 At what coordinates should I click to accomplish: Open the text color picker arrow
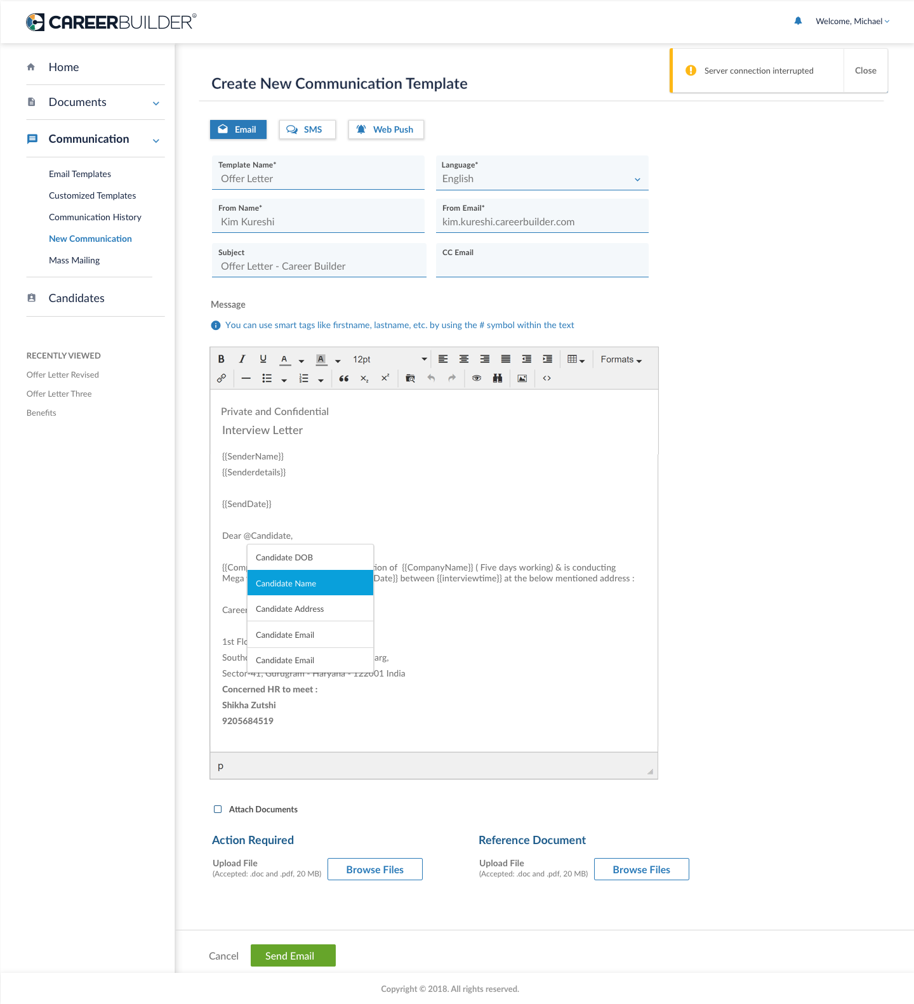pyautogui.click(x=301, y=360)
